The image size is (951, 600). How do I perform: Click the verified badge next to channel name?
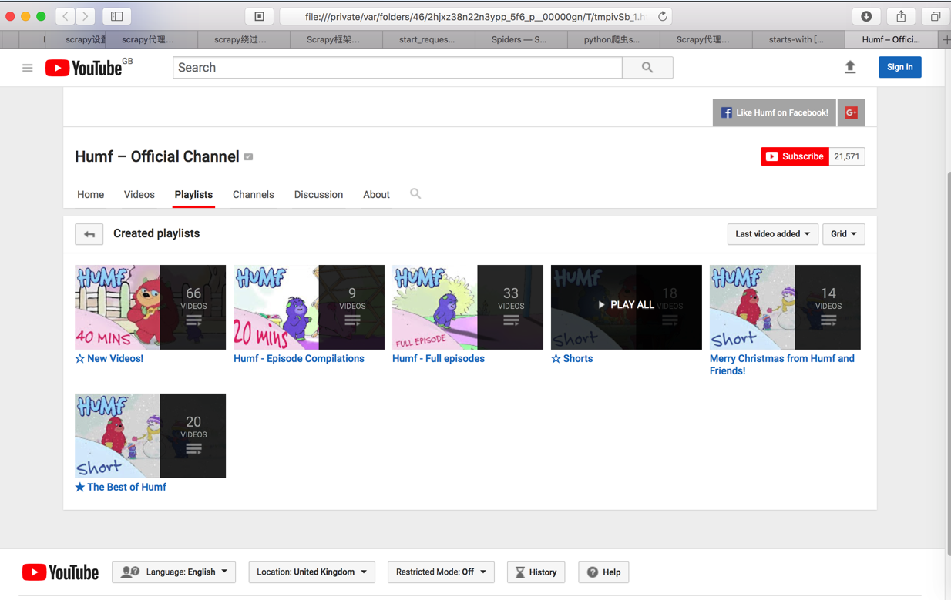(x=248, y=157)
